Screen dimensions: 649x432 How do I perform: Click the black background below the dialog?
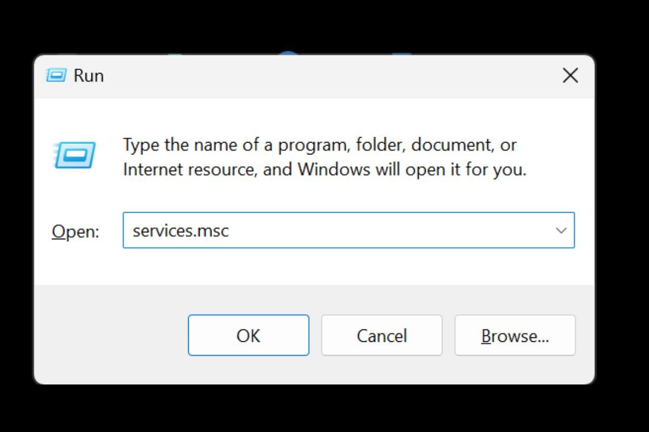325,409
